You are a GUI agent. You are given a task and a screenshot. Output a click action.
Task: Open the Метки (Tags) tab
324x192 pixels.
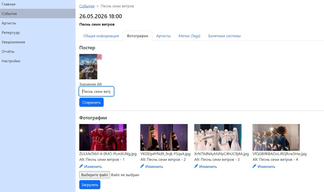(x=189, y=36)
